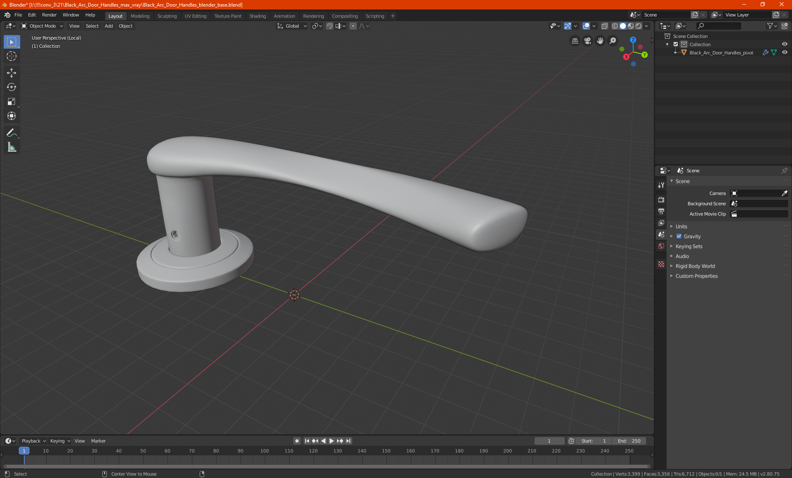Open the Output properties tab
This screenshot has width=792, height=478.
click(661, 211)
